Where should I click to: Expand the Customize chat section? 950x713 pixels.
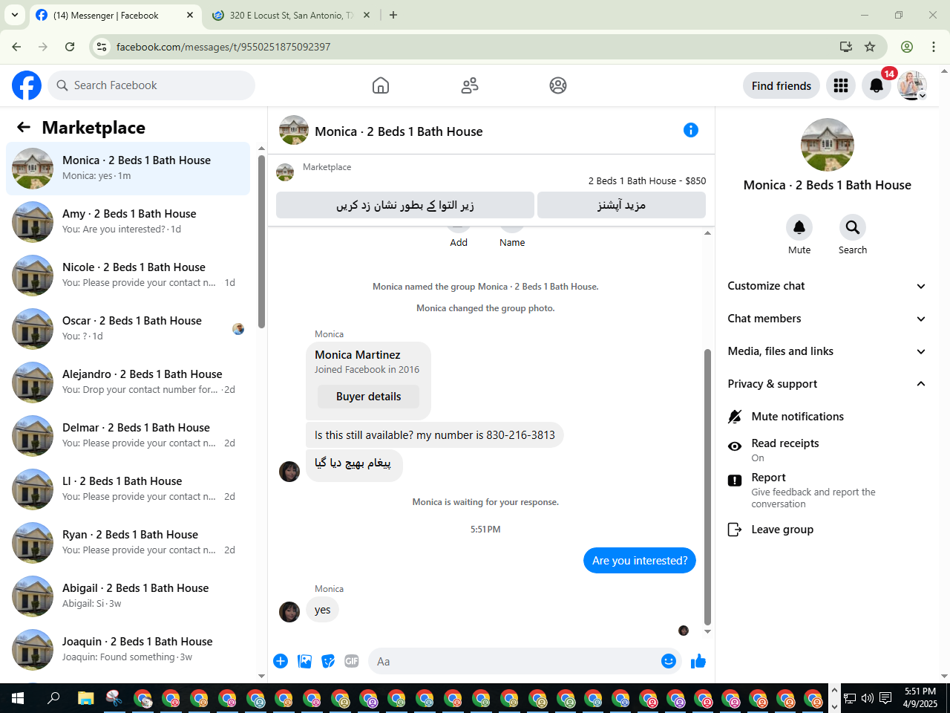pyautogui.click(x=827, y=286)
